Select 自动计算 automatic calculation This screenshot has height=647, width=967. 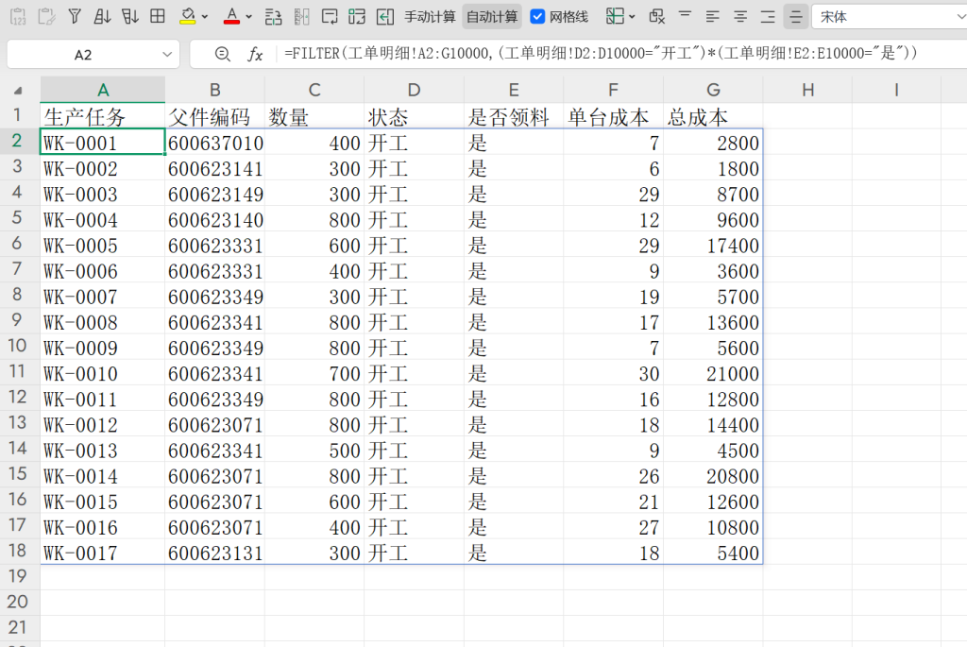(492, 17)
